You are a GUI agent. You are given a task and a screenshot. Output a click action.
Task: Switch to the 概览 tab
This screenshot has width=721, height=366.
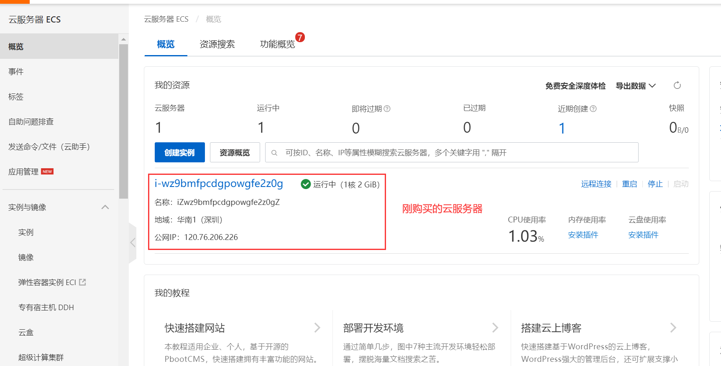coord(166,44)
